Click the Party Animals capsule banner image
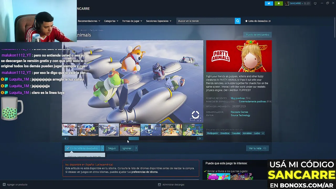The width and height of the screenshot is (336, 189). point(239,56)
